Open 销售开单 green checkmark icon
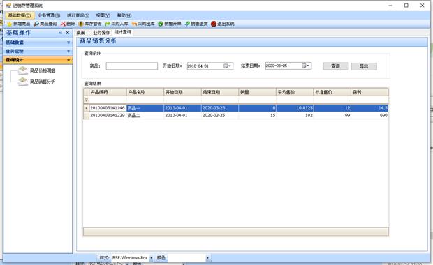This screenshot has width=433, height=265. coord(161,24)
